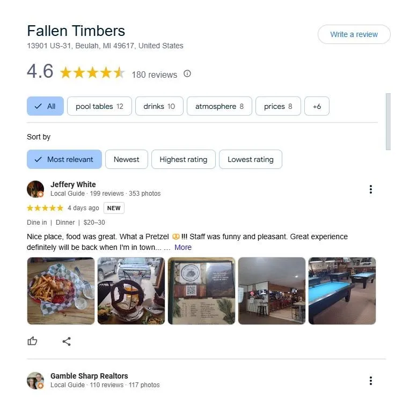Filter reviews by atmosphere
Screen dimensions: 417x414
tap(220, 106)
